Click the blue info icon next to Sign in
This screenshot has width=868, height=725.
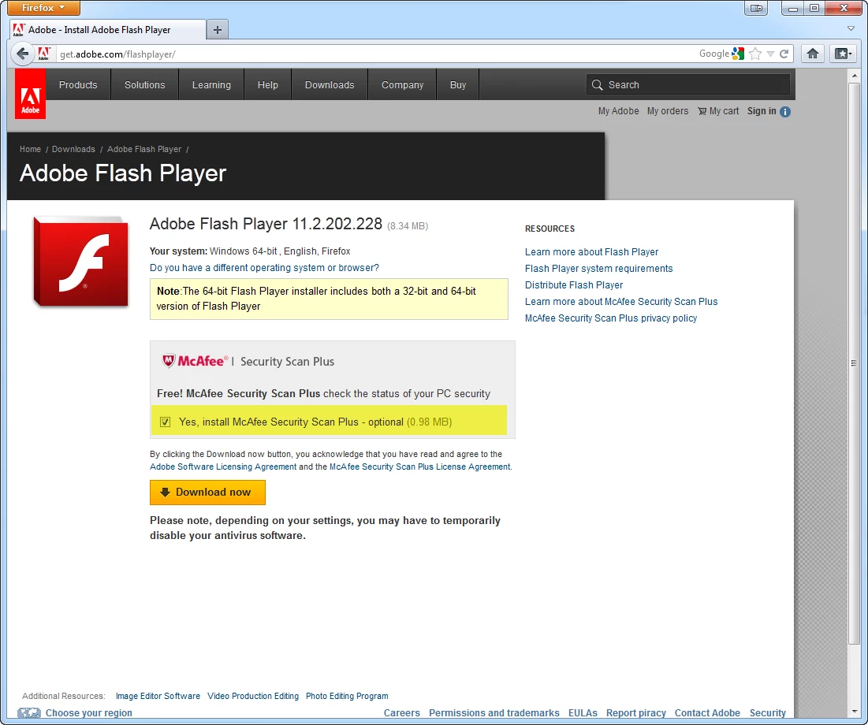[x=785, y=112]
